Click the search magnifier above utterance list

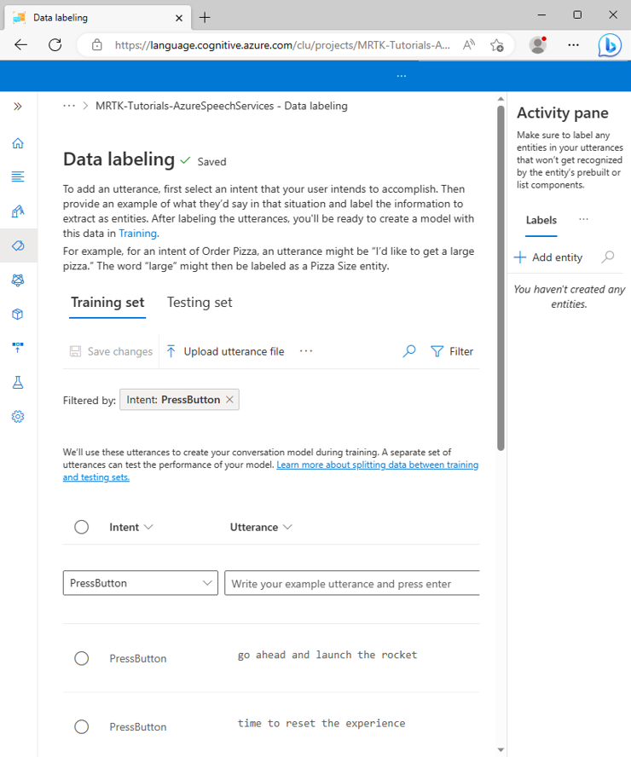409,351
